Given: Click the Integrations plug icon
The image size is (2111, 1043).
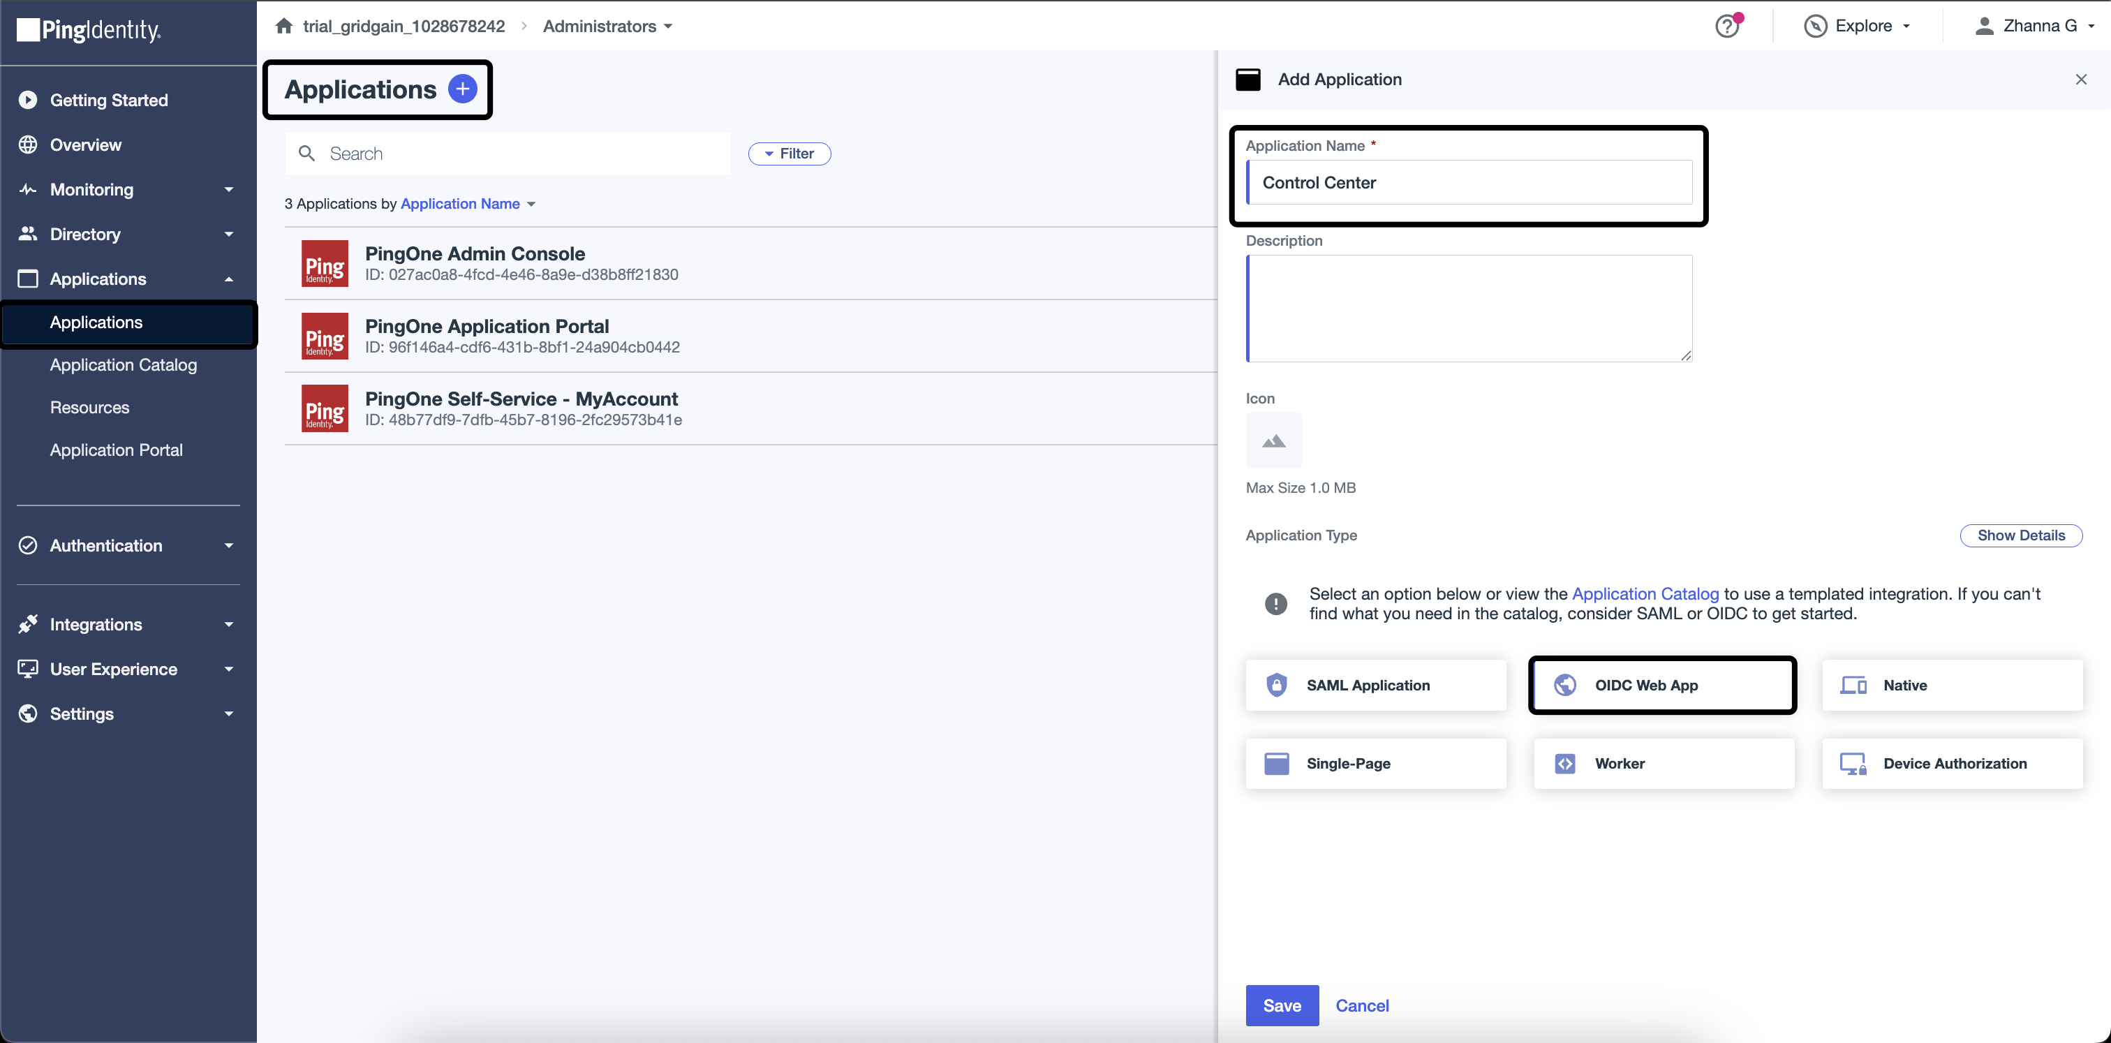Looking at the screenshot, I should [x=28, y=624].
